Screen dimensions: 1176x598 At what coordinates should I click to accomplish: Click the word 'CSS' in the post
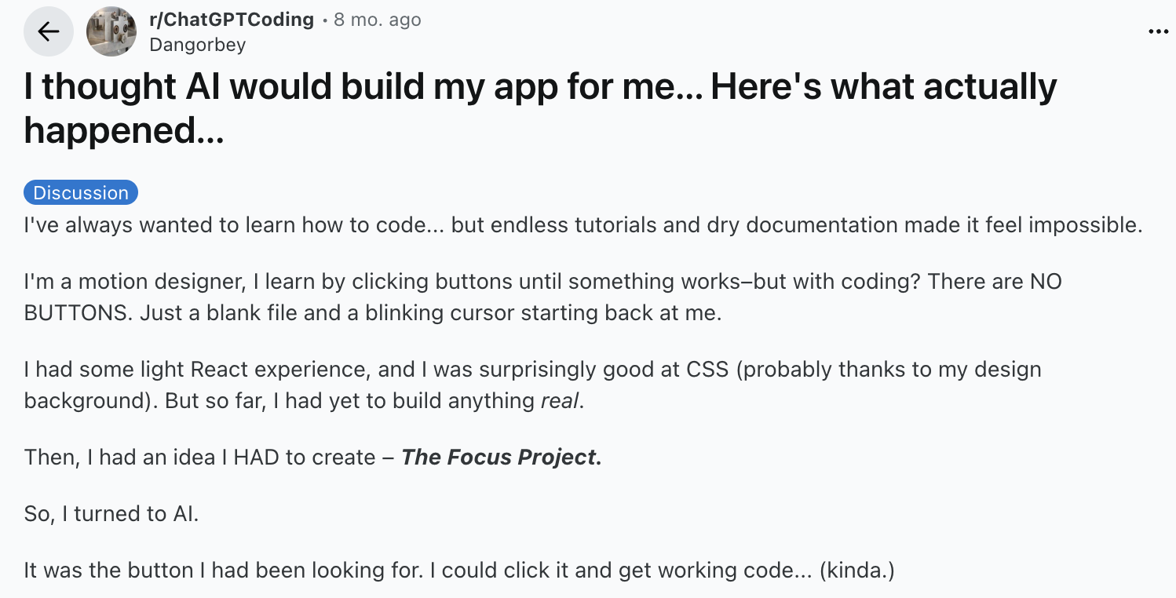pos(709,369)
